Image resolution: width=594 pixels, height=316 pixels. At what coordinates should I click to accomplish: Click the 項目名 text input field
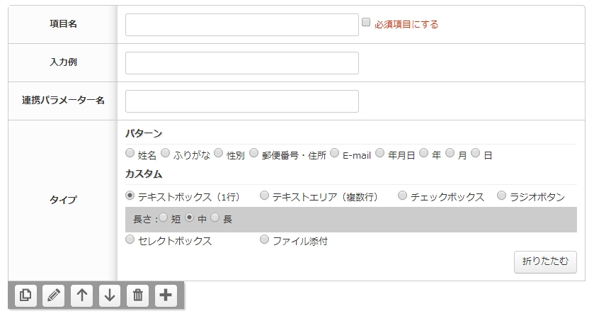[242, 25]
